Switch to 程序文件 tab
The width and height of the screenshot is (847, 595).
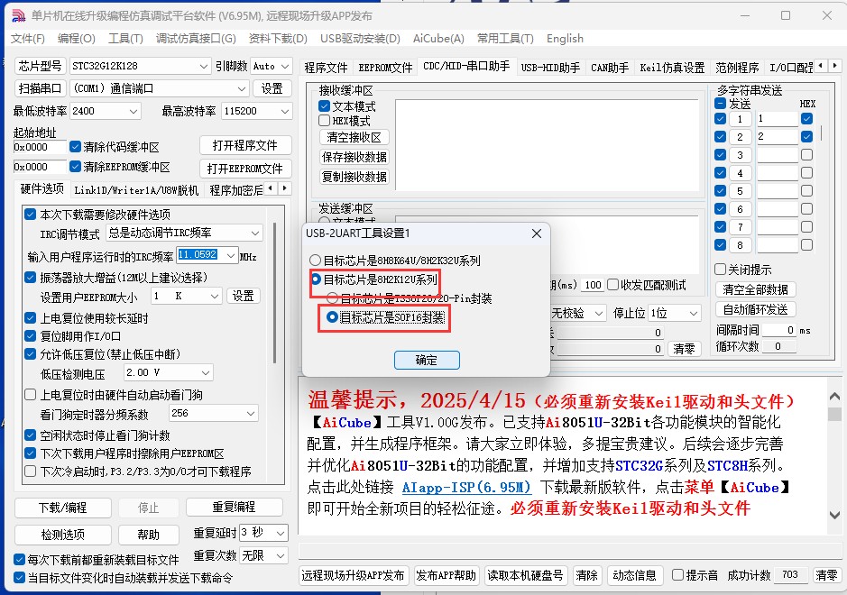click(x=326, y=68)
